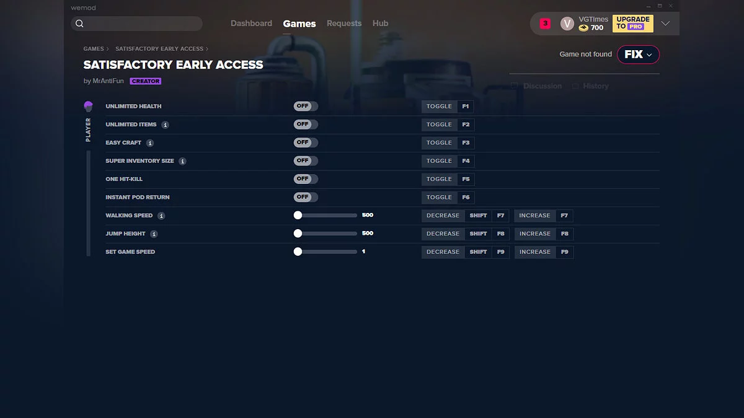The width and height of the screenshot is (744, 418).
Task: Click the Set Game Speed slider handle
Action: tap(298, 252)
